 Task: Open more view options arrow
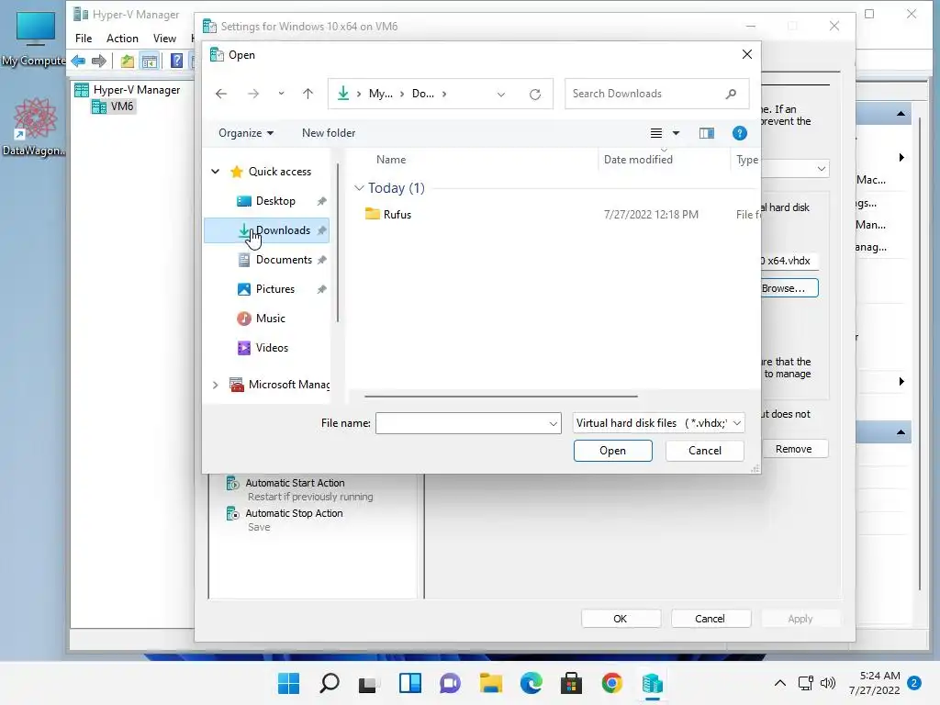tap(676, 133)
